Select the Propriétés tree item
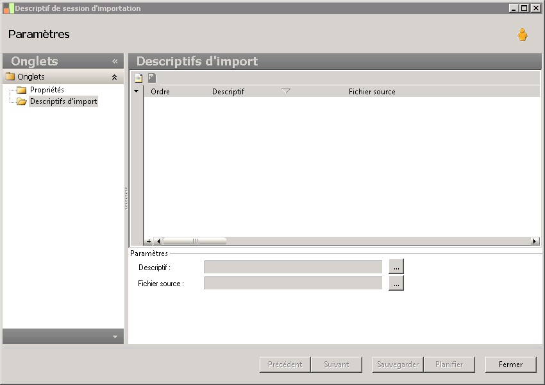 pos(47,90)
